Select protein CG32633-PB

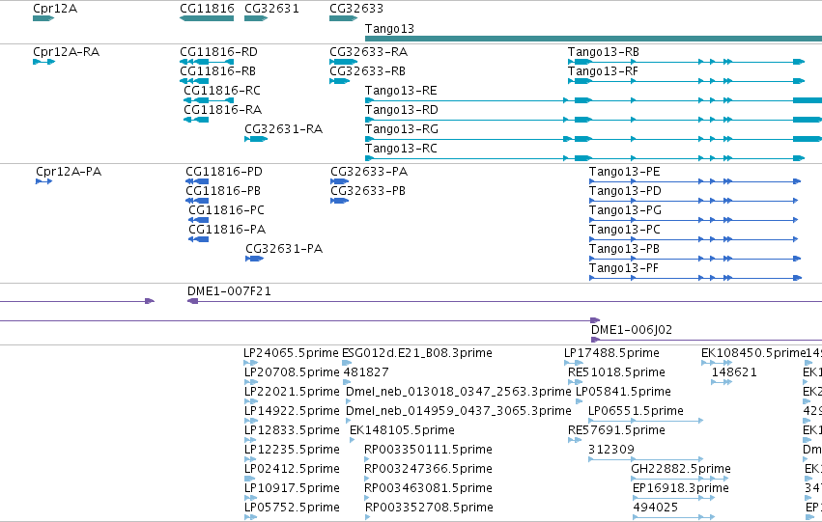coord(368,191)
